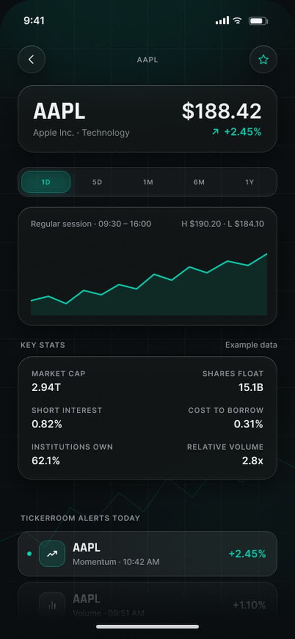Switch chart to 1M range

148,182
